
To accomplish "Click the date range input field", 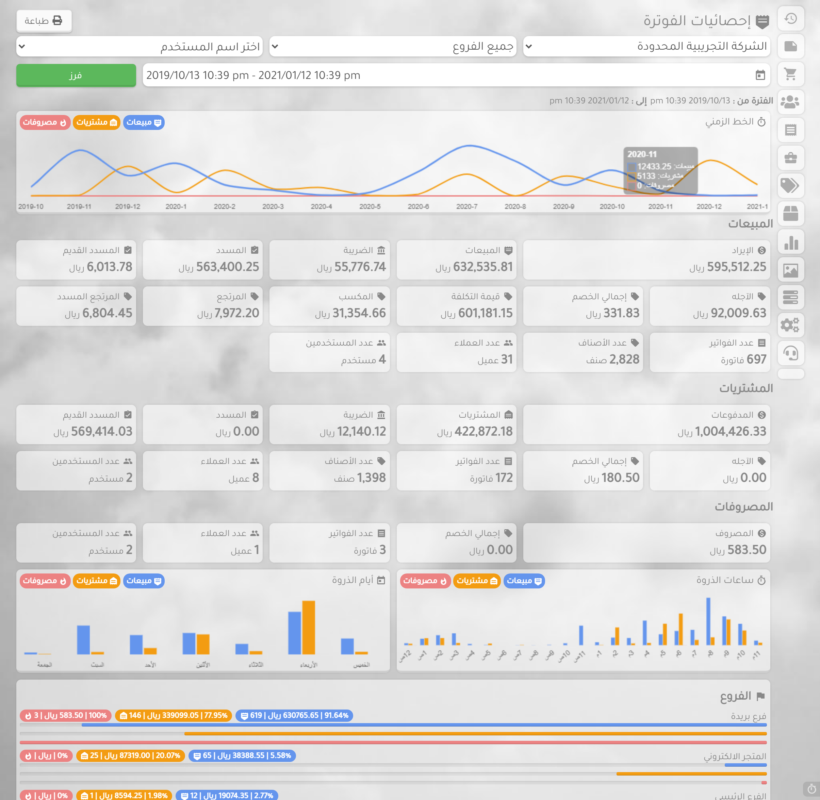I will pos(456,75).
